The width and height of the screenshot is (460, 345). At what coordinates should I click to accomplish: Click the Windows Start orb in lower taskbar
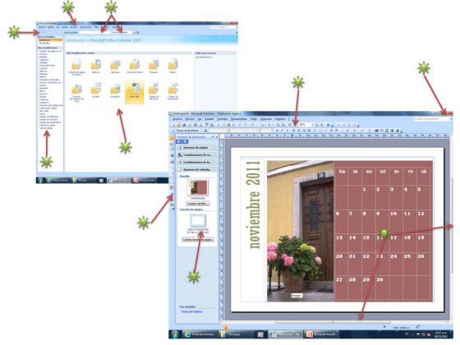coord(175,334)
